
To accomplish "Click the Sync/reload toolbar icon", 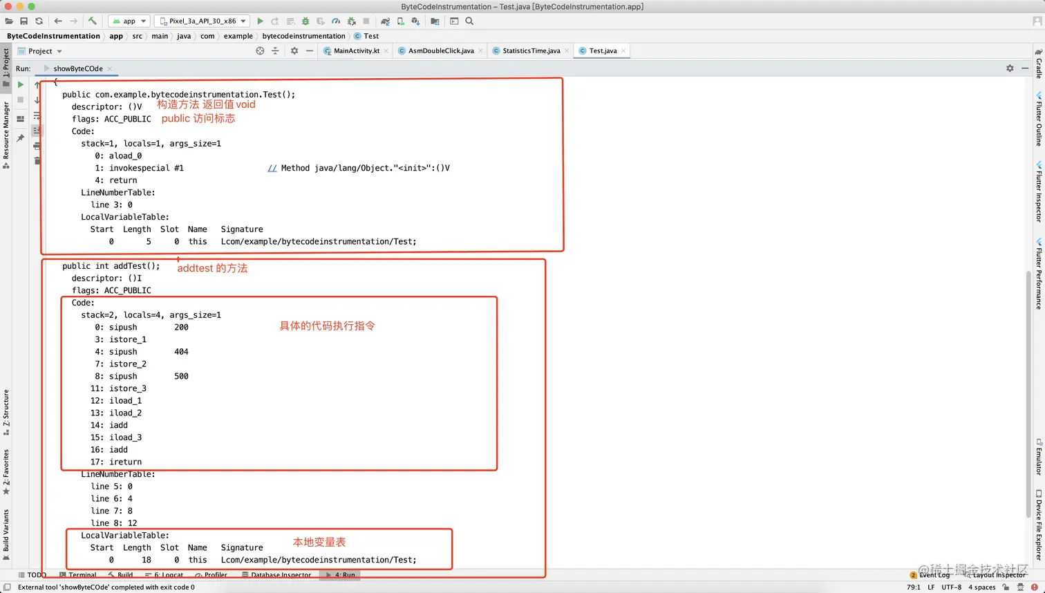I will coord(39,21).
